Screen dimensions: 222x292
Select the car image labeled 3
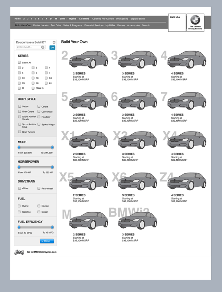(x=137, y=60)
